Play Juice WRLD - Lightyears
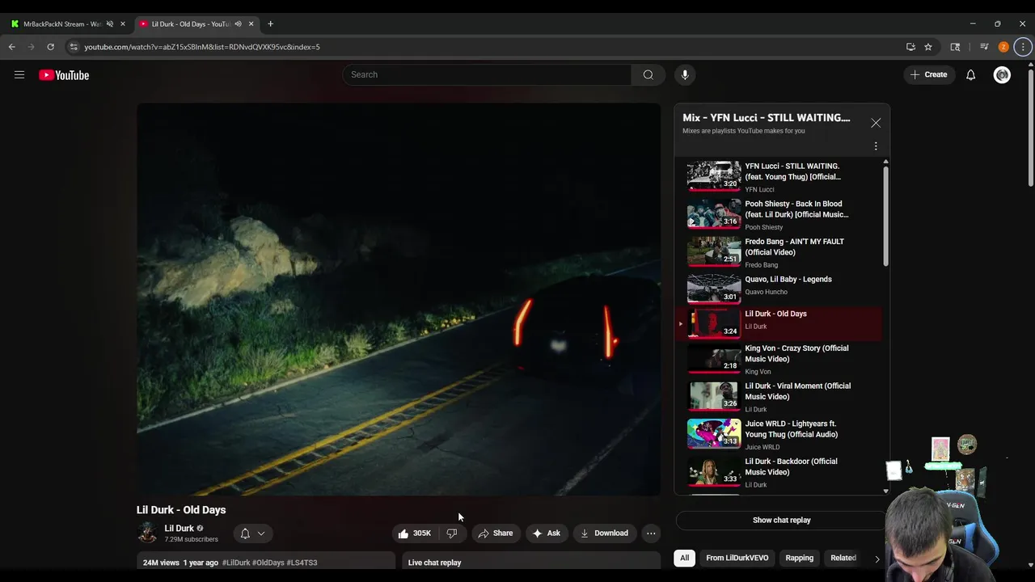The width and height of the screenshot is (1035, 582). [779, 434]
